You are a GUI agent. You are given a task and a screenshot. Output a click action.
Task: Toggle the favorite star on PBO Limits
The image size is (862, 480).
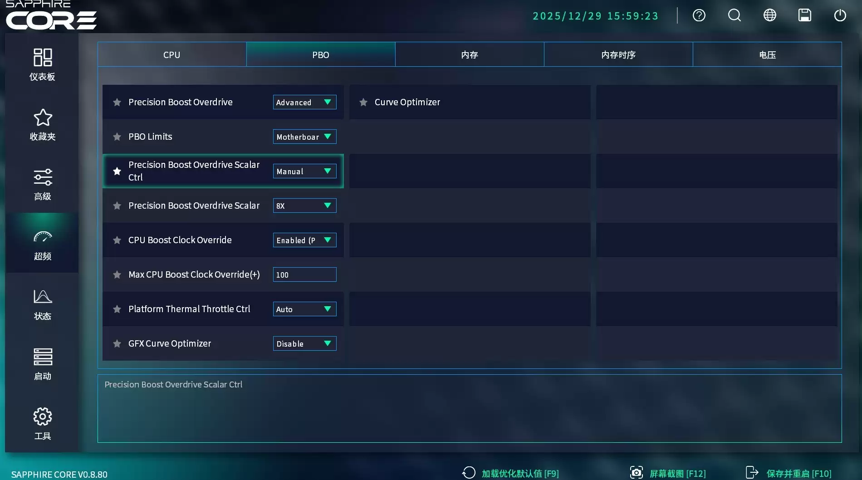click(x=117, y=137)
